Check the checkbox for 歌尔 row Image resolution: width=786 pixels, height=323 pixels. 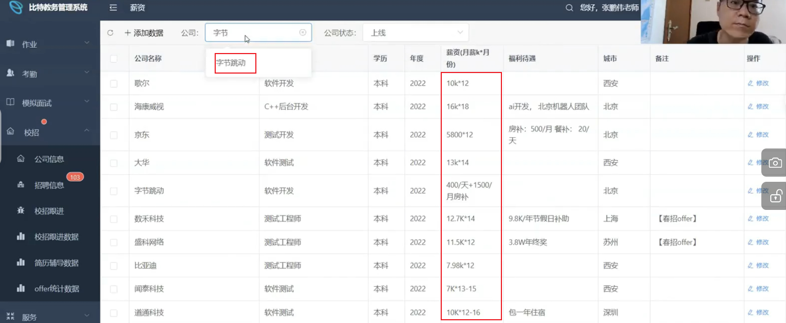coord(114,83)
